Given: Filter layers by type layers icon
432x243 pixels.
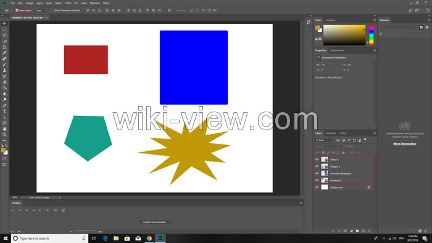Looking at the screenshot, I should [x=349, y=141].
